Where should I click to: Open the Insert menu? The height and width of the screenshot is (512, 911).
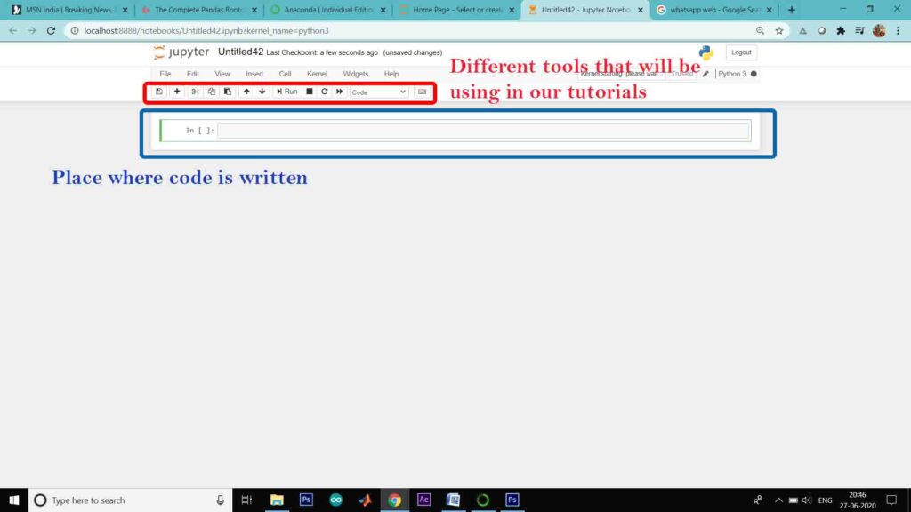(x=254, y=74)
